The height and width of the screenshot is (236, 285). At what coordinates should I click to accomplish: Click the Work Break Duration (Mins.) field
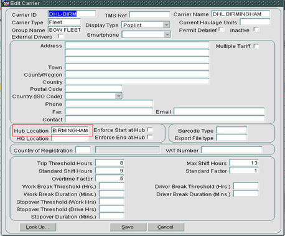(x=111, y=194)
